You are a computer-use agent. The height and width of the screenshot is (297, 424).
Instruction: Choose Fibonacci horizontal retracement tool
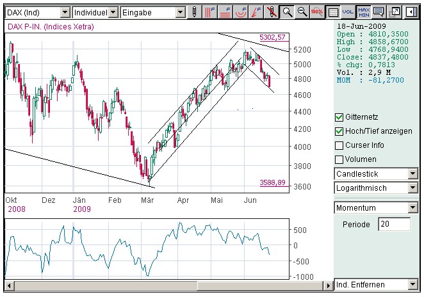point(225,12)
